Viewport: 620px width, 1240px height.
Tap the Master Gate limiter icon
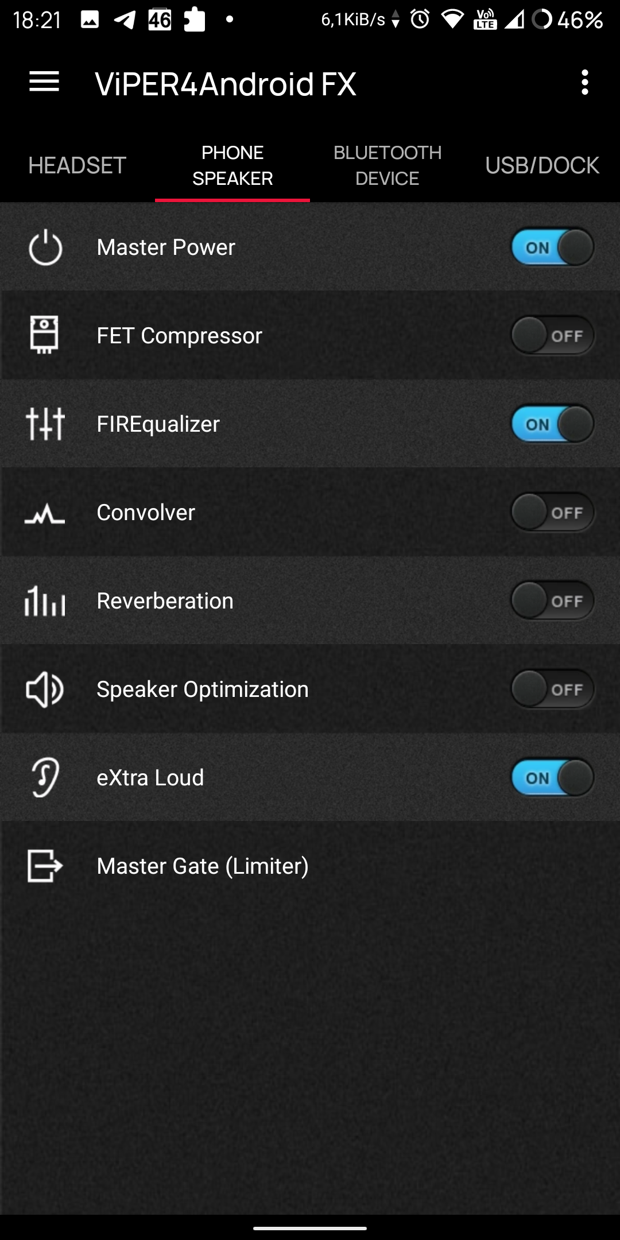45,866
